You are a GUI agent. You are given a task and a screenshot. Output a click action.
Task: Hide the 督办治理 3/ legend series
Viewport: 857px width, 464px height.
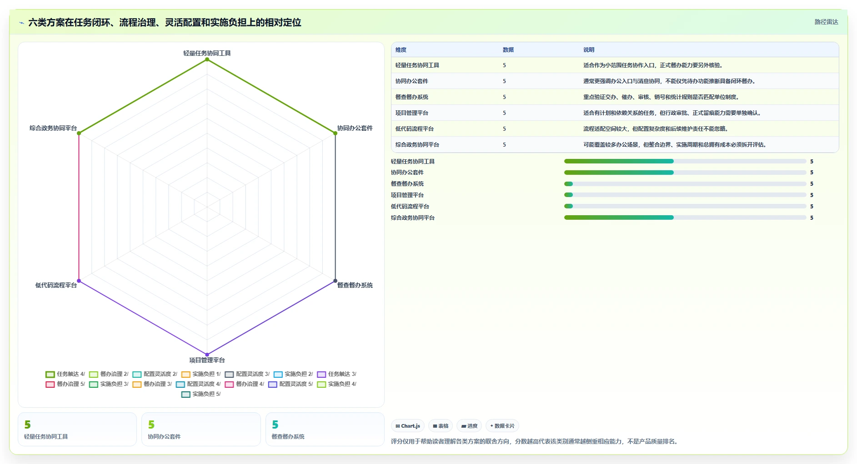152,384
